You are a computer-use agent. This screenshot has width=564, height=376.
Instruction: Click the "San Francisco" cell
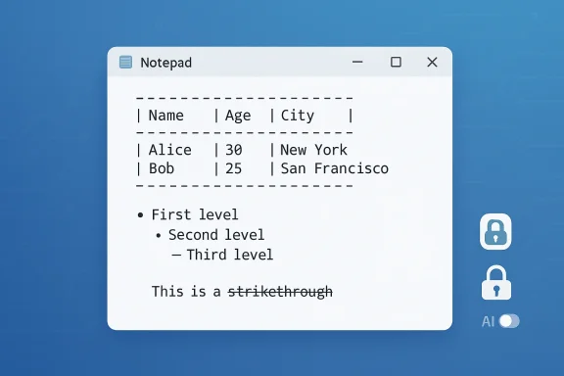pos(335,168)
